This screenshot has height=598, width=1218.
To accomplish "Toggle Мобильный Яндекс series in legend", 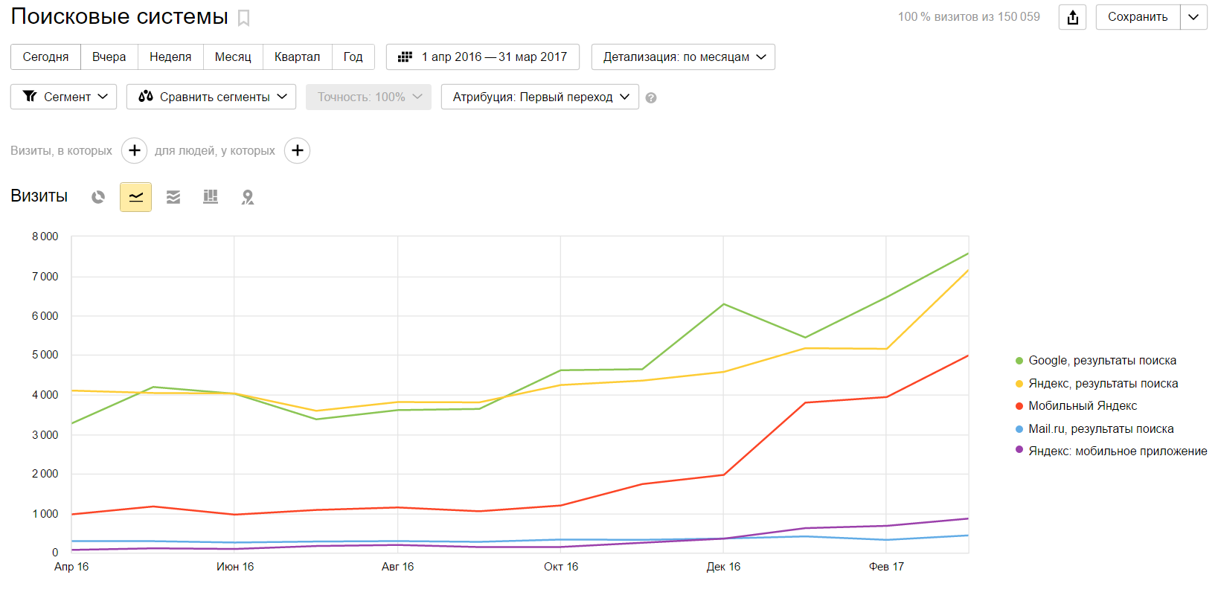I will tap(1082, 406).
